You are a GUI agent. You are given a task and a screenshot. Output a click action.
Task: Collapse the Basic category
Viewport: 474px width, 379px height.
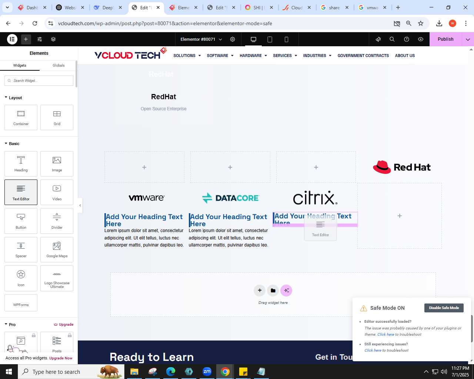(x=12, y=144)
